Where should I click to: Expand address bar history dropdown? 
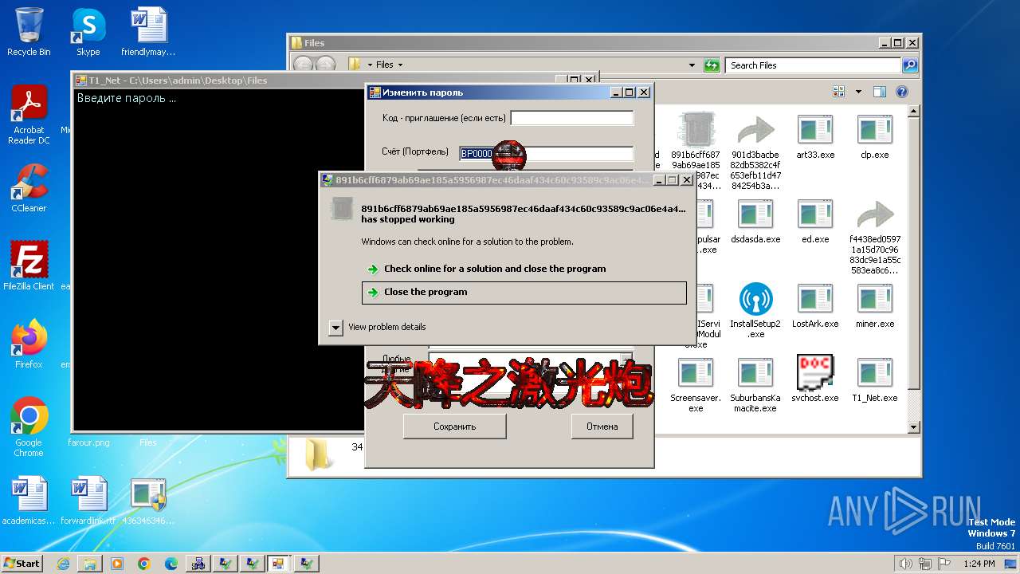click(693, 65)
